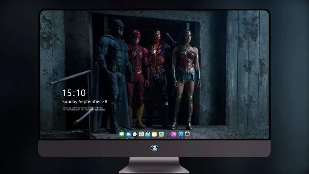This screenshot has height=174, width=309.
Task: Launch the Camera app from dock
Action: (187, 134)
